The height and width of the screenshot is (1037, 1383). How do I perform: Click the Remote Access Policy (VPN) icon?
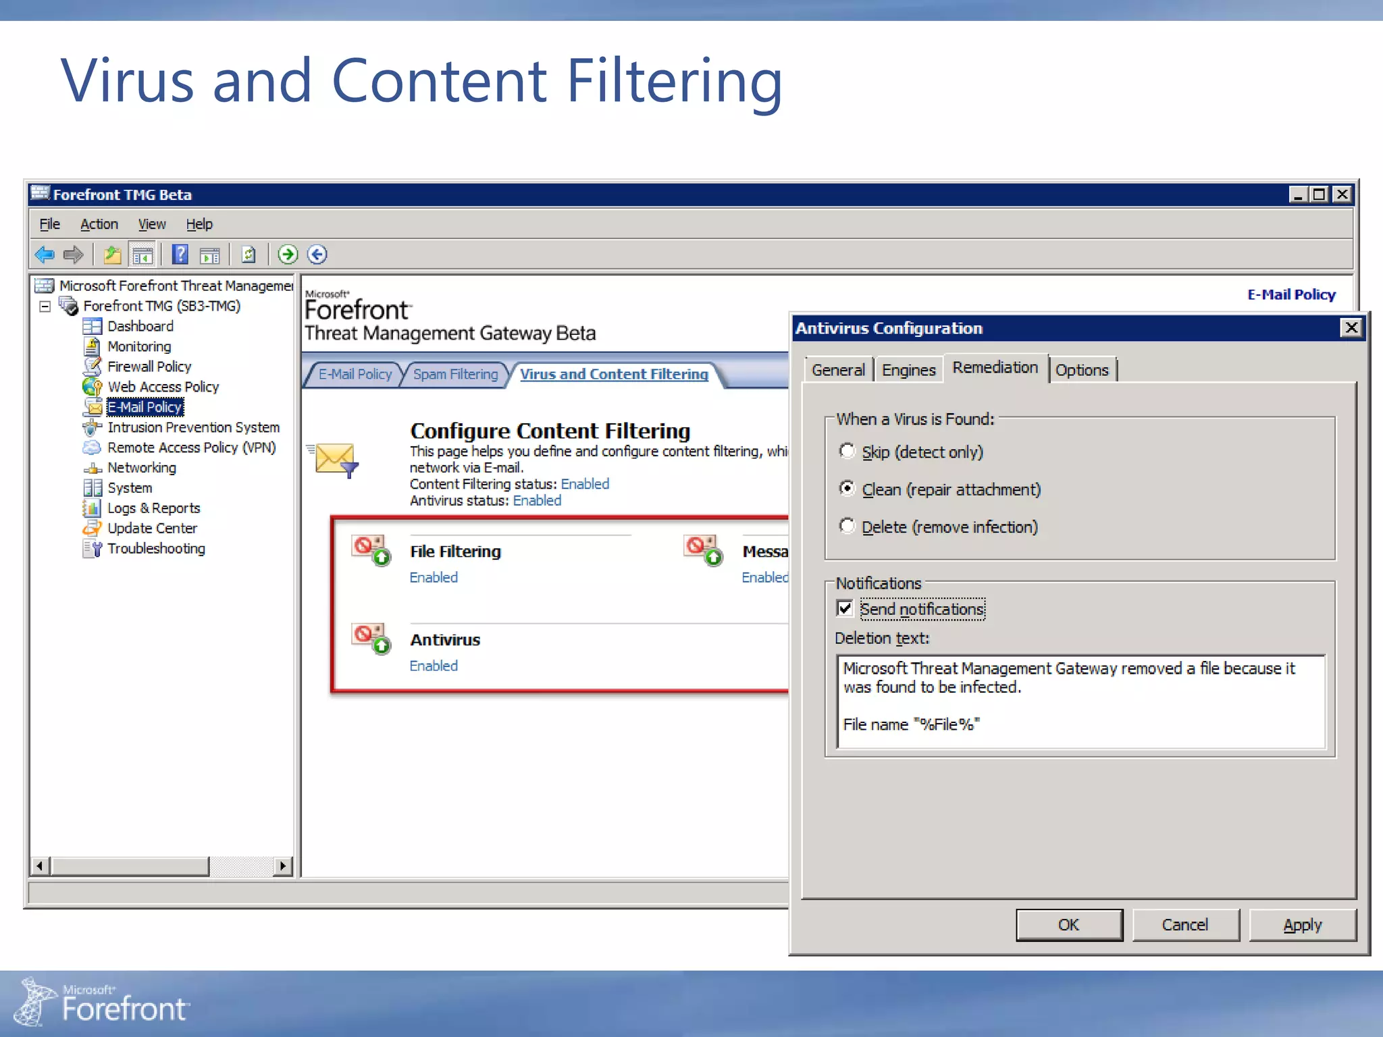coord(92,448)
